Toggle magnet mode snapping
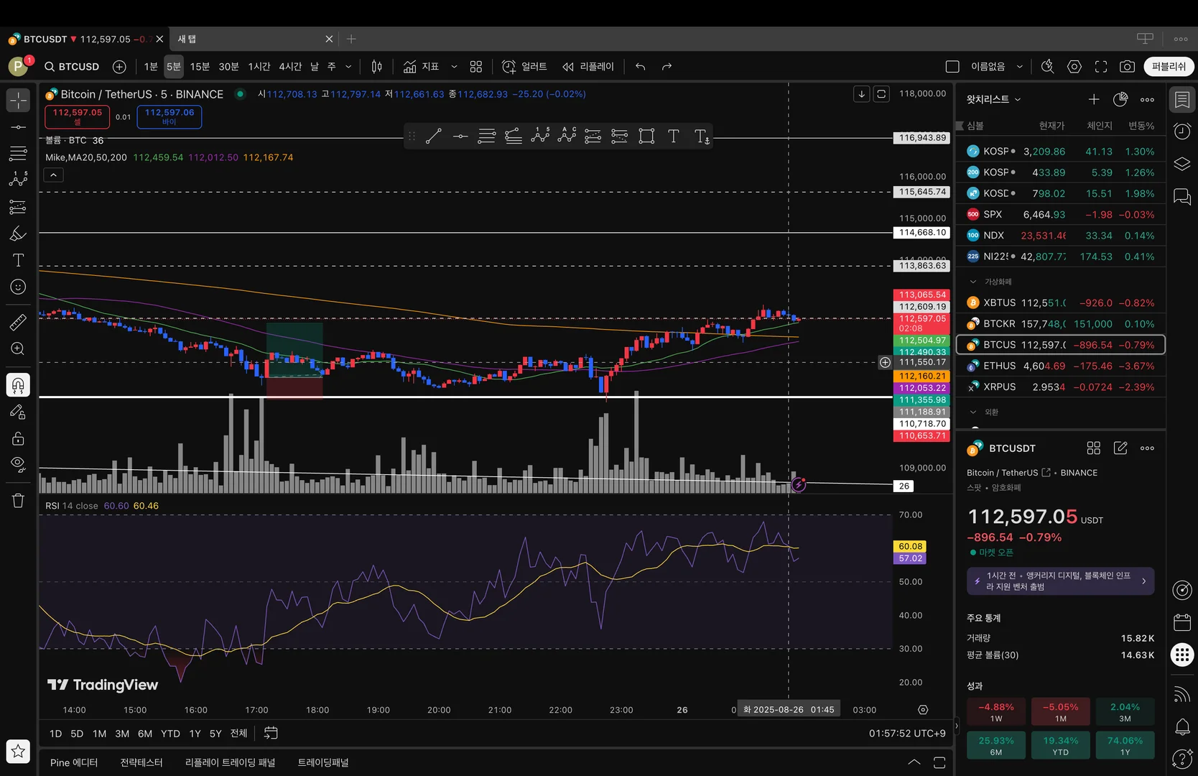The image size is (1198, 776). [x=18, y=386]
